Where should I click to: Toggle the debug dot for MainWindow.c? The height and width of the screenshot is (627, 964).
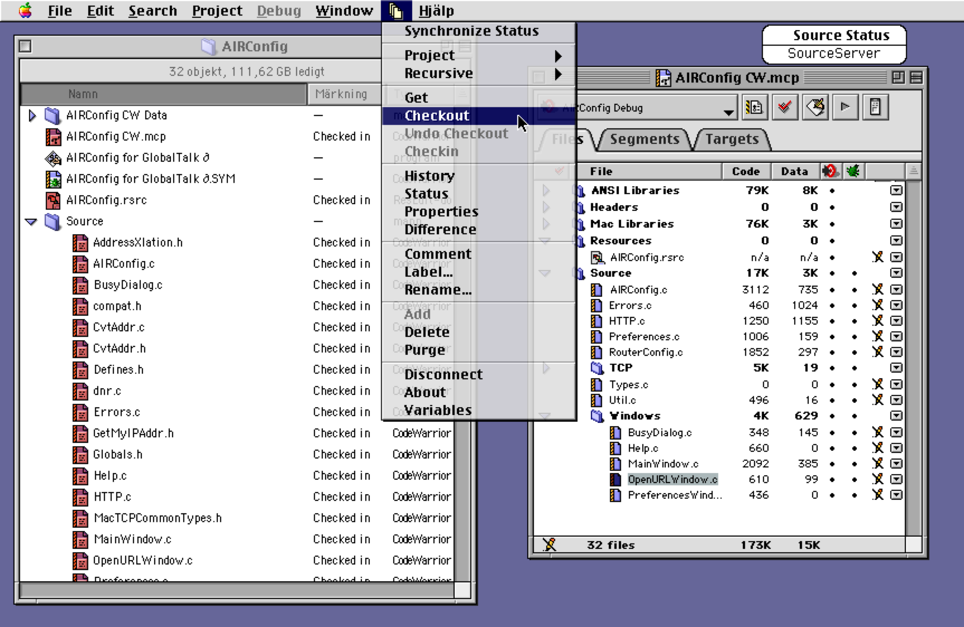coord(855,464)
